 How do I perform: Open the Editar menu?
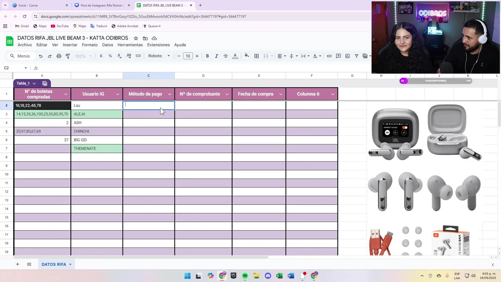[x=42, y=45]
